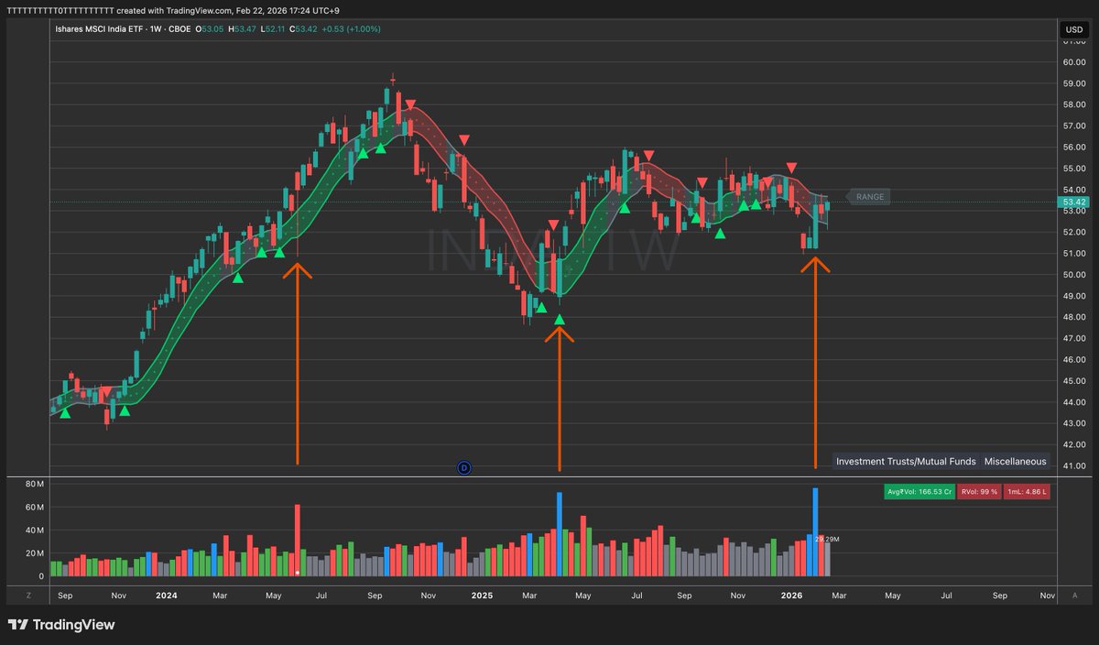Click the 57.00 price axis label
The image size is (1099, 645).
pos(1073,126)
